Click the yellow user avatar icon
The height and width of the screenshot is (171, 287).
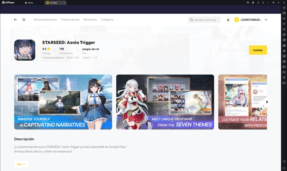click(x=236, y=20)
